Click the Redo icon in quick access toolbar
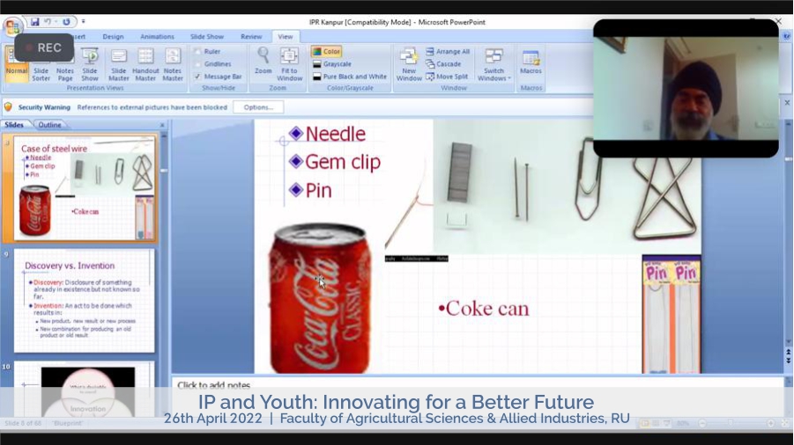The image size is (794, 445). point(66,22)
